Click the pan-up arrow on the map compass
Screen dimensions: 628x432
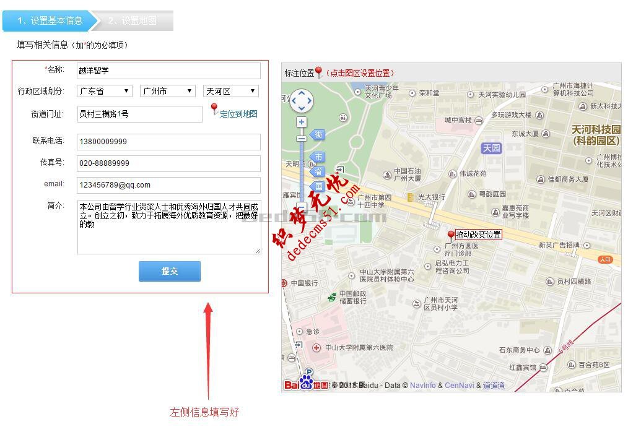tap(301, 93)
